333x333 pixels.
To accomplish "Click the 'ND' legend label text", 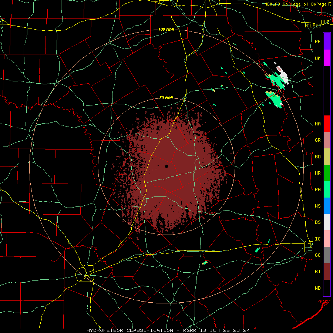I will 317,288.
